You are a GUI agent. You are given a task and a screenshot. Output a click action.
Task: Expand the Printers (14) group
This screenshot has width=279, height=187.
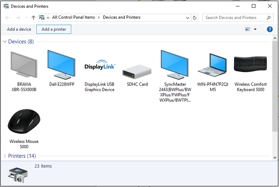point(5,156)
